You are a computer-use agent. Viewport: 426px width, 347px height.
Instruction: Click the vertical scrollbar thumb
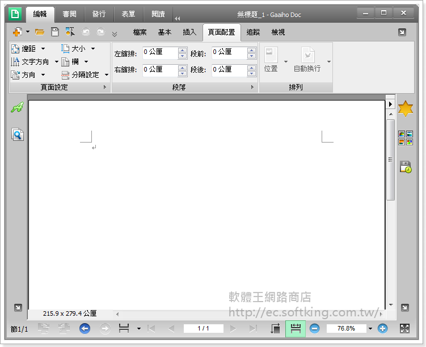point(390,160)
